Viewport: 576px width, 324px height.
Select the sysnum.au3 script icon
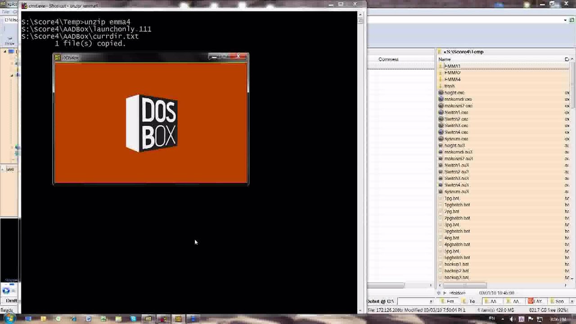click(441, 192)
